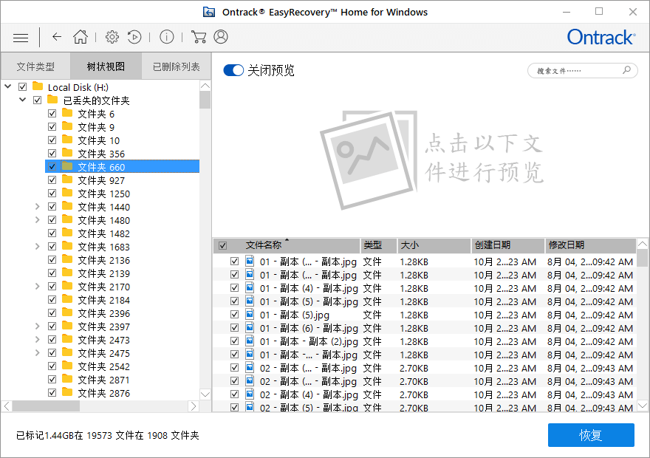This screenshot has height=458, width=650.
Task: Click 2.70KB size of 02 - 副本 (4) - 副本.jpg
Action: tap(414, 394)
